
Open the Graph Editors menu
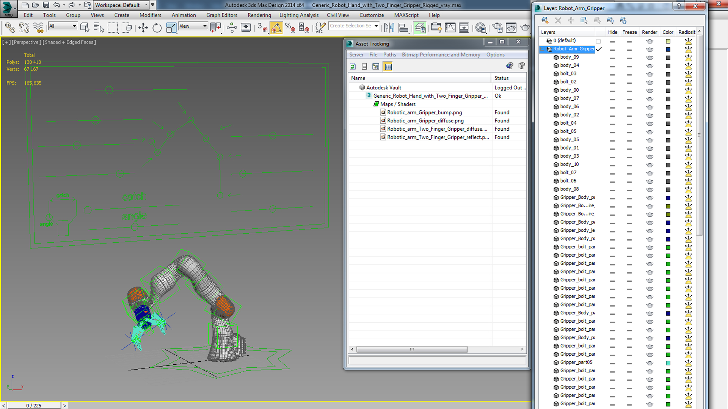(222, 15)
